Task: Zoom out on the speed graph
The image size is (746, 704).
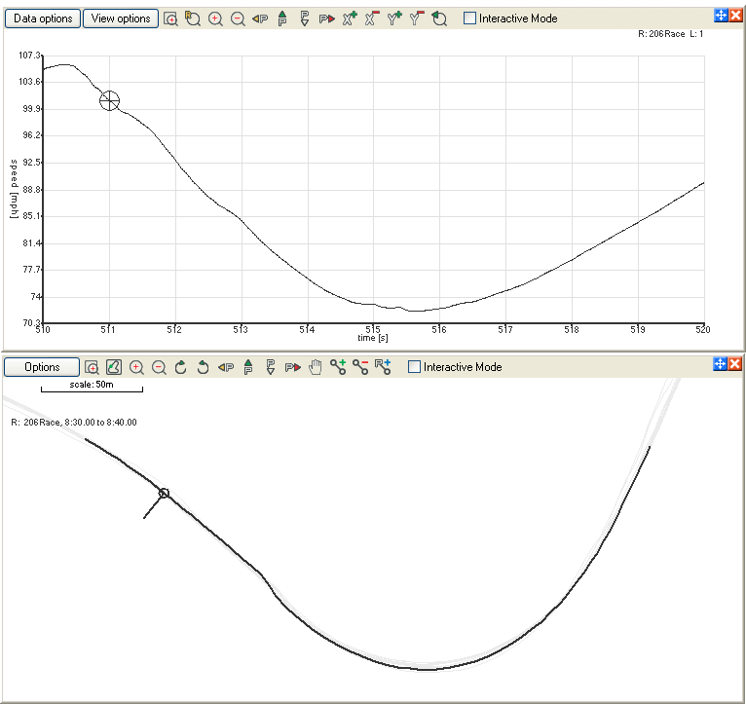Action: [237, 19]
